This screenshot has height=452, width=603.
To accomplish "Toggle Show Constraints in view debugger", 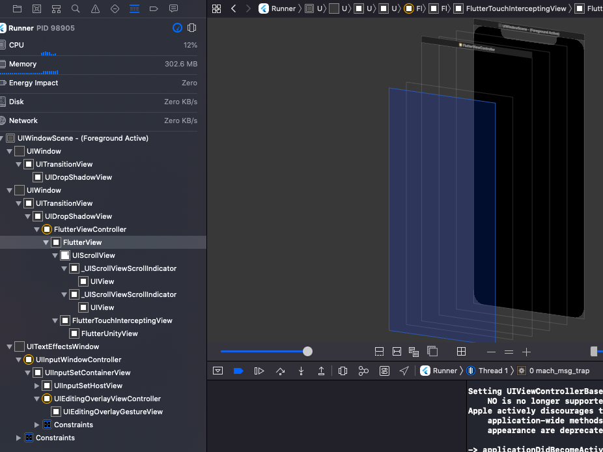I will tap(397, 352).
